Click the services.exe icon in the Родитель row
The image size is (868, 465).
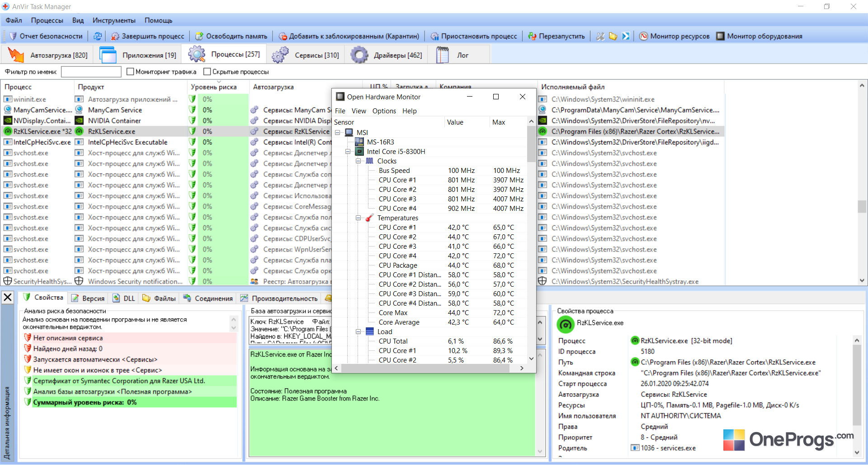pyautogui.click(x=635, y=448)
